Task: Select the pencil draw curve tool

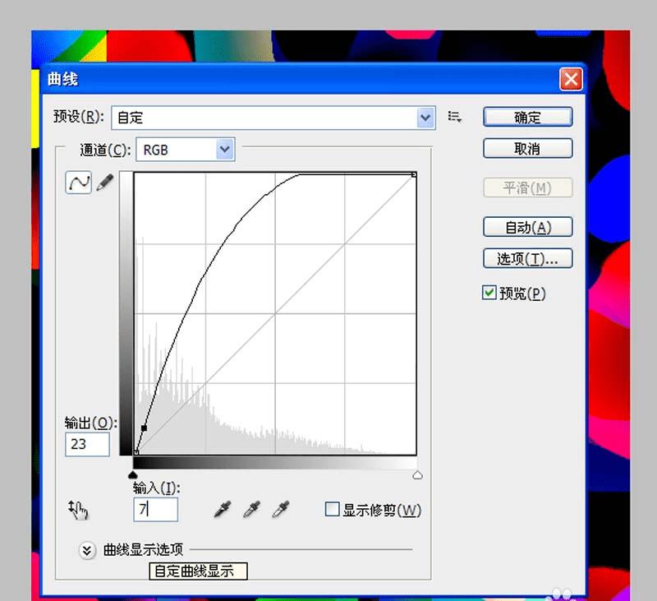Action: tap(105, 183)
